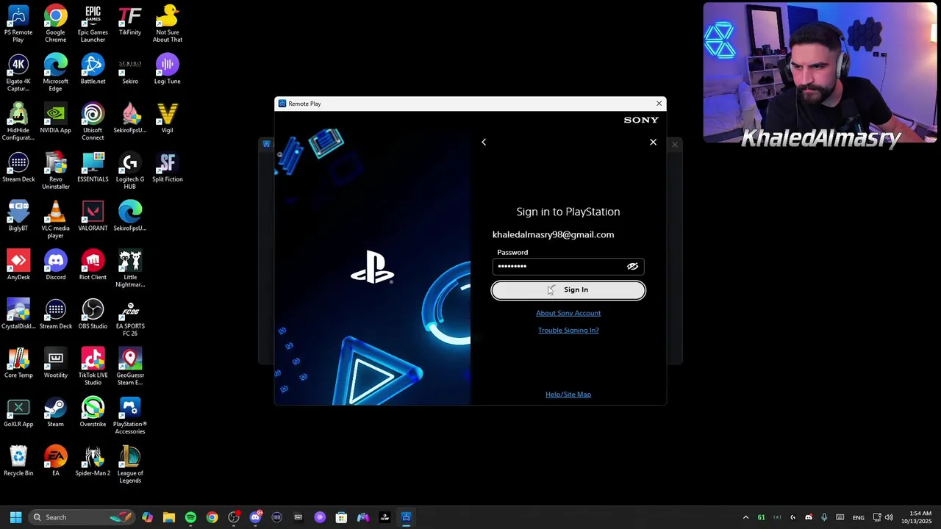
Task: Click the taskbar microphone tray icon
Action: click(824, 517)
